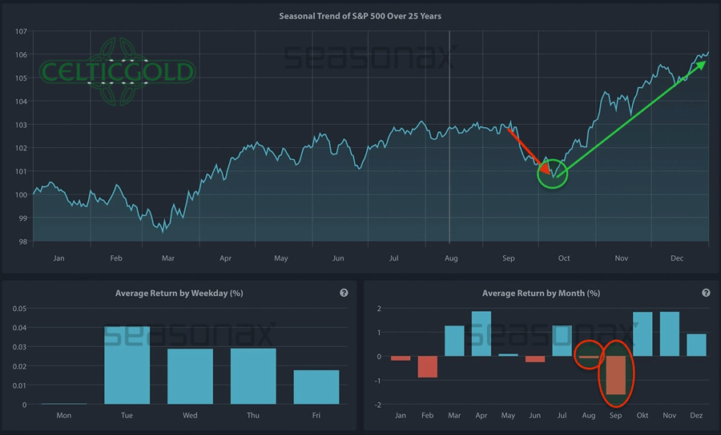Click the 'Average Return by Month (%)' heading

point(541,293)
